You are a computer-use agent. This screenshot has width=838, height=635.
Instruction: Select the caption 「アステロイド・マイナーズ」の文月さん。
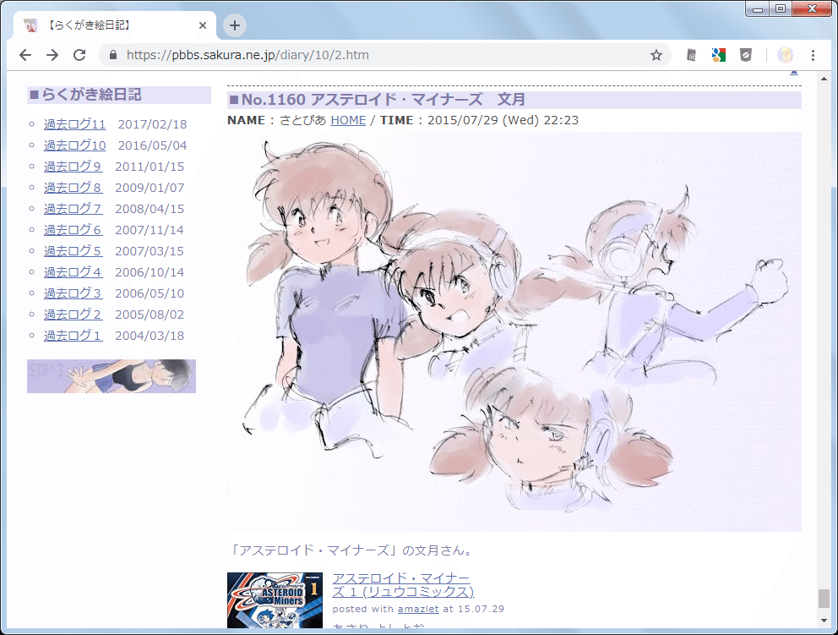click(x=351, y=550)
